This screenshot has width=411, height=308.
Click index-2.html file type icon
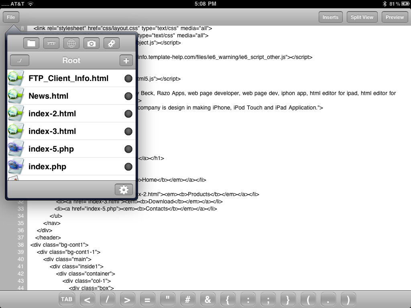point(16,113)
